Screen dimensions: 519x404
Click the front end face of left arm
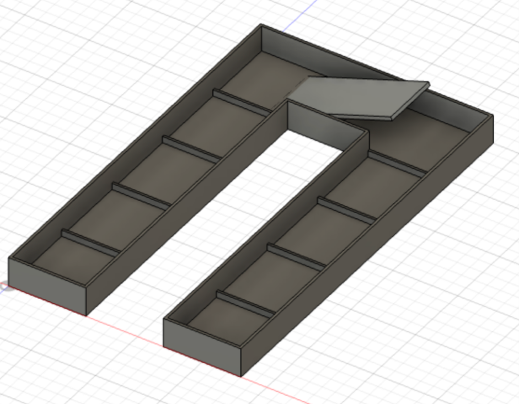47,285
